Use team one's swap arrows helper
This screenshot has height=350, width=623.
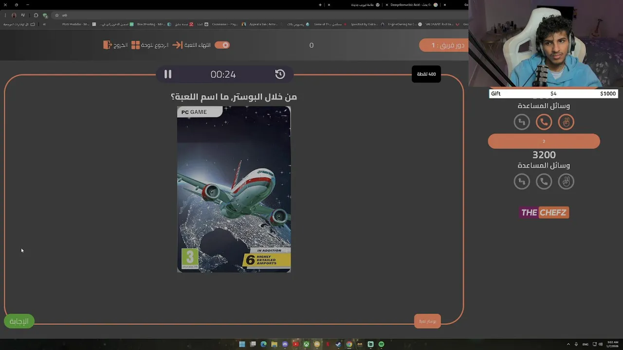pyautogui.click(x=522, y=122)
